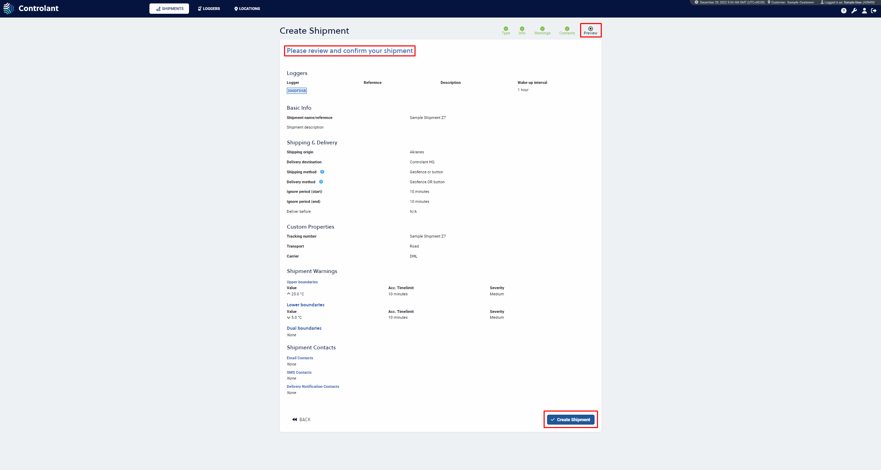This screenshot has height=470, width=881.
Task: Click the Basic Info name value 'Sample Shipment Z7'
Action: point(428,118)
